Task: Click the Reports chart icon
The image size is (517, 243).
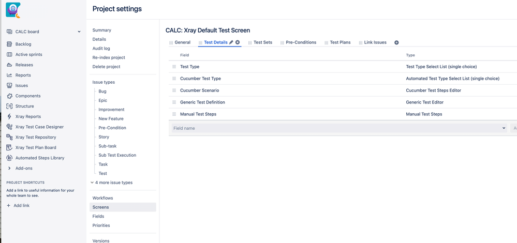Action: click(x=9, y=75)
